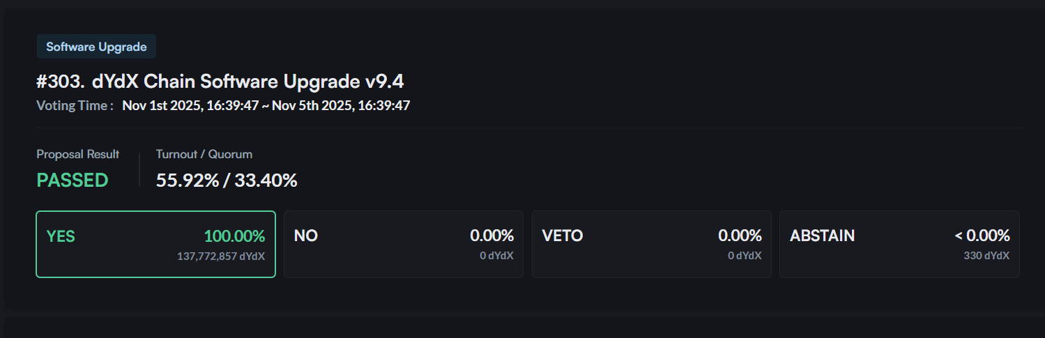Click the < 0.00% ABSTAIN percentage

[x=982, y=236]
